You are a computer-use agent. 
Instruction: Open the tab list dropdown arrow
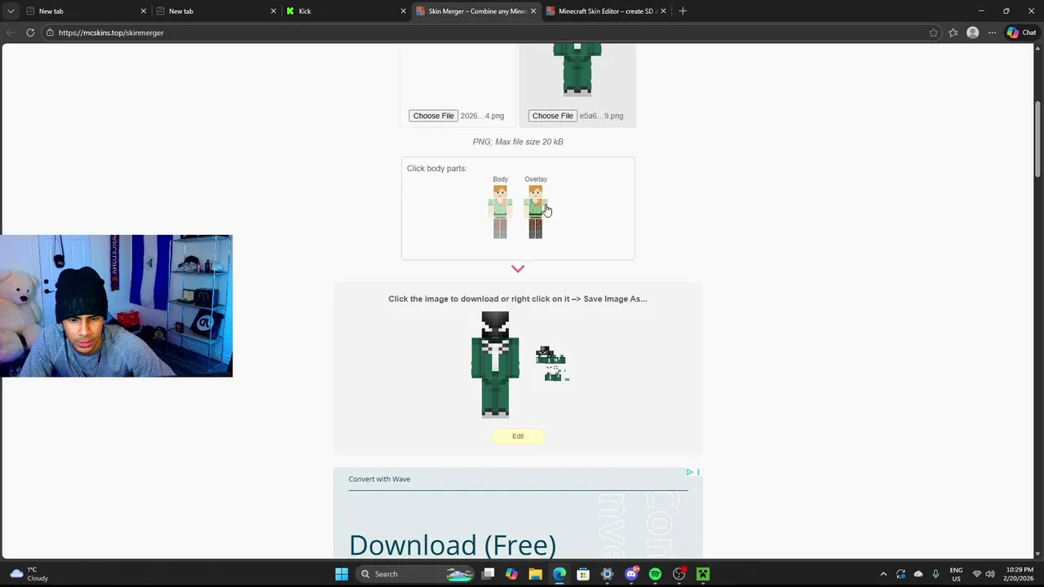[x=11, y=11]
